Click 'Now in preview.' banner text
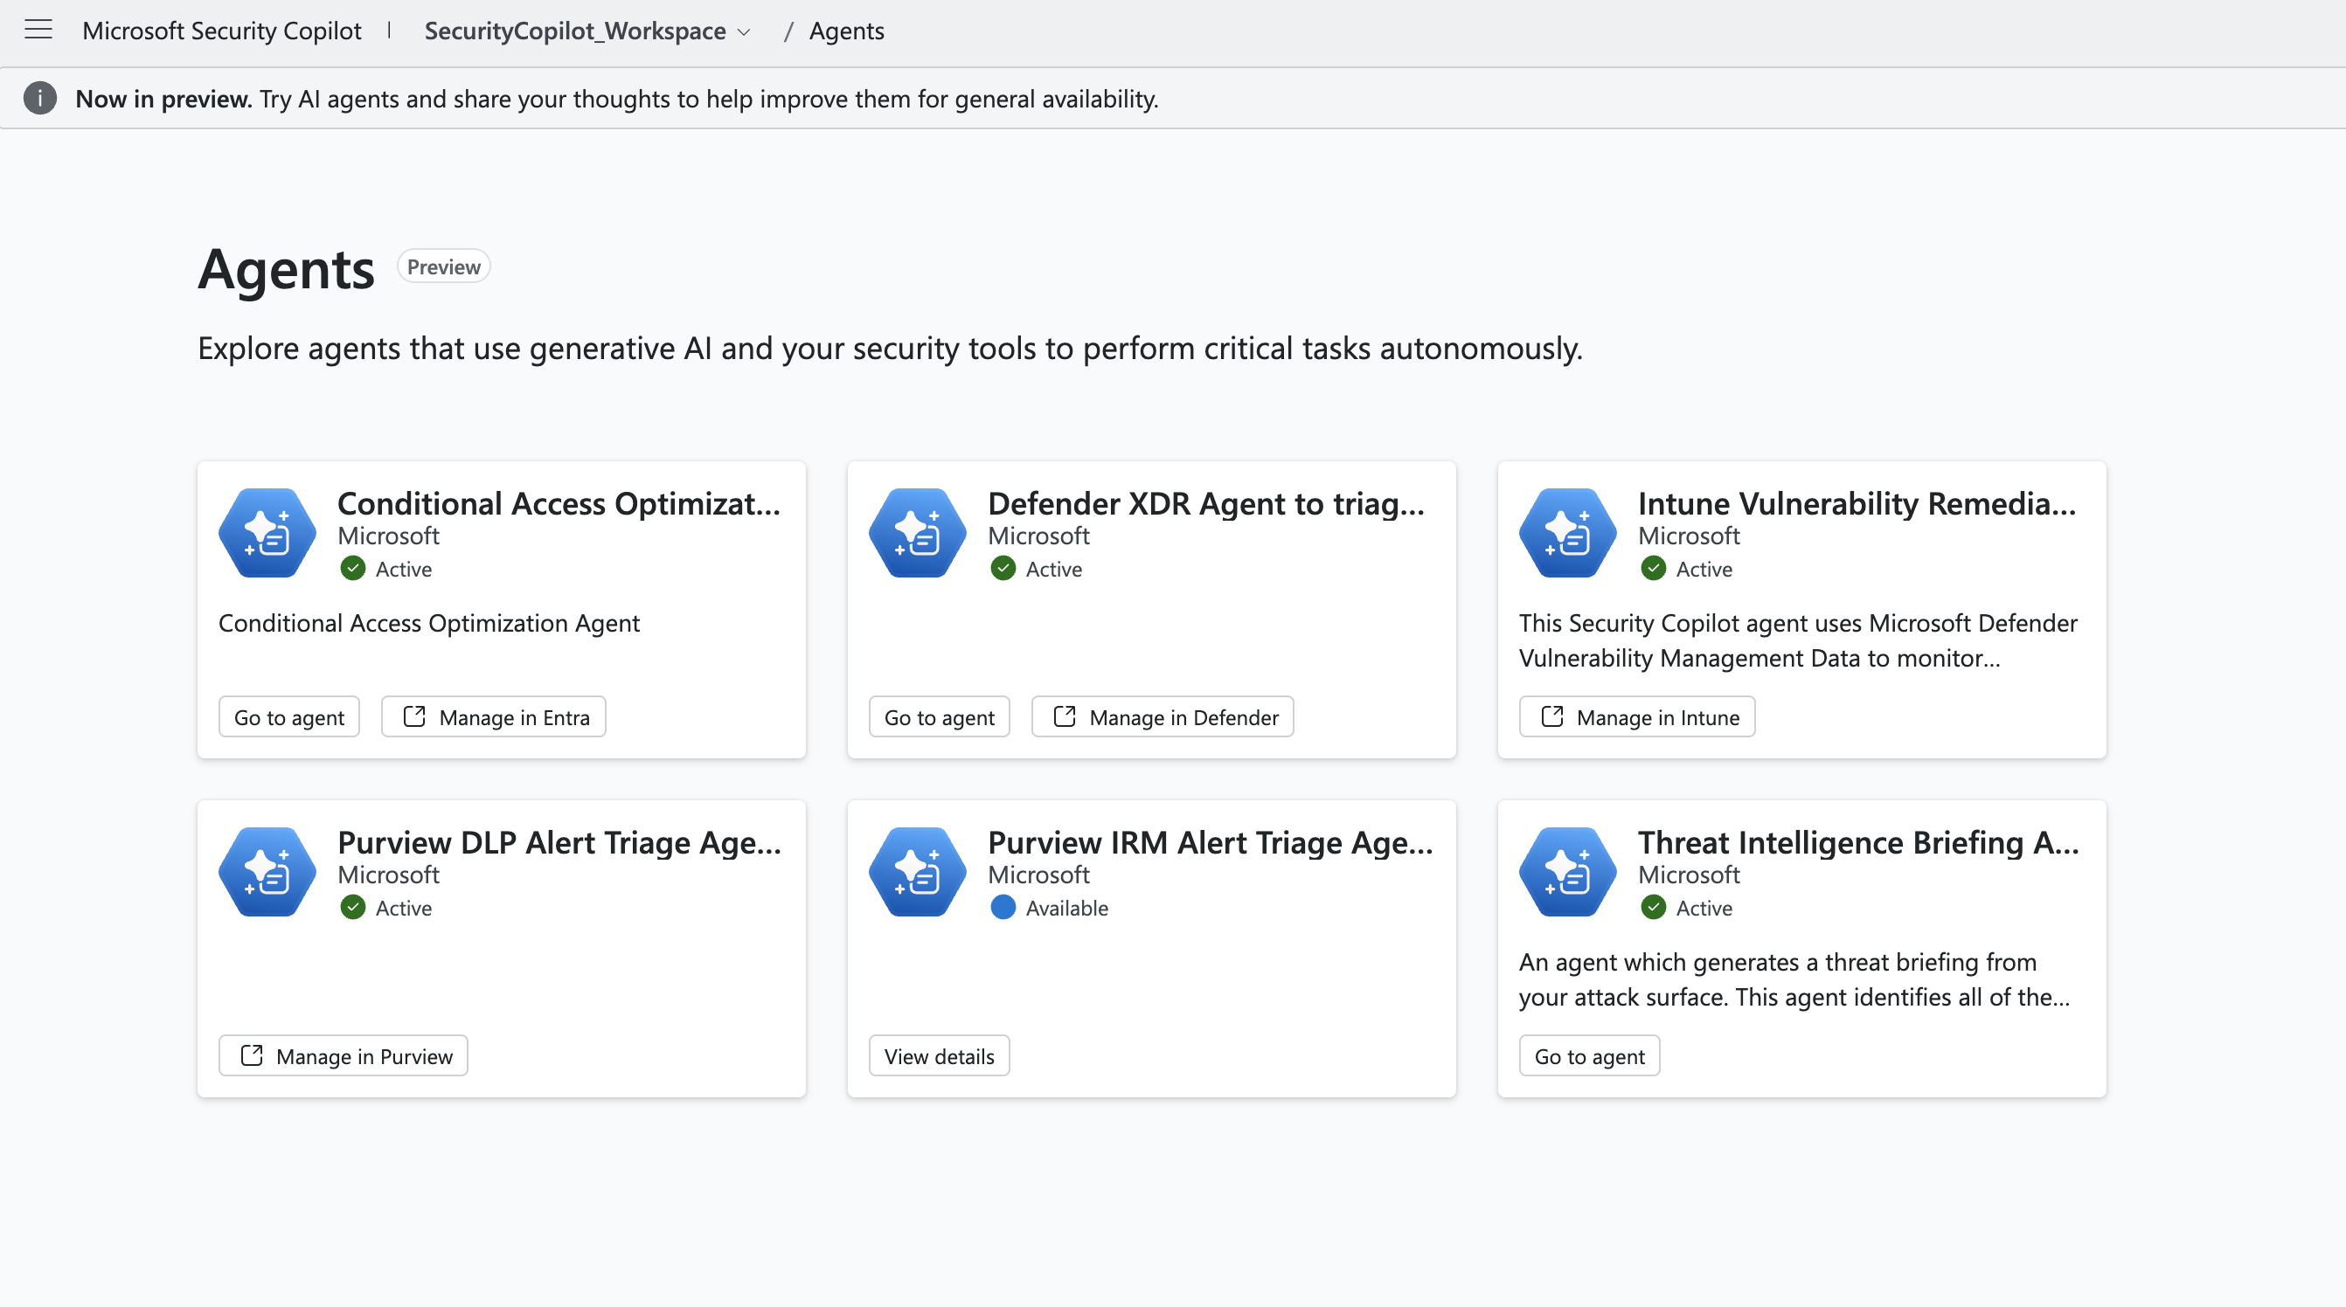Image resolution: width=2346 pixels, height=1307 pixels. pyautogui.click(x=164, y=99)
